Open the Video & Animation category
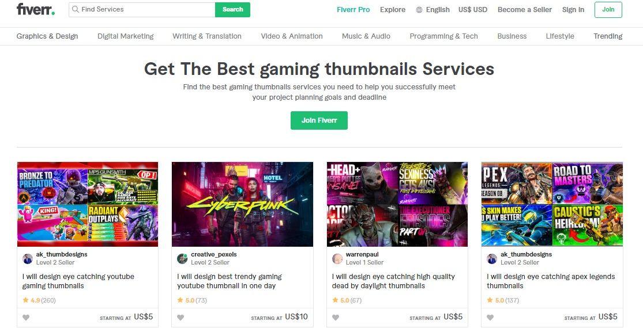The height and width of the screenshot is (328, 643). point(292,36)
